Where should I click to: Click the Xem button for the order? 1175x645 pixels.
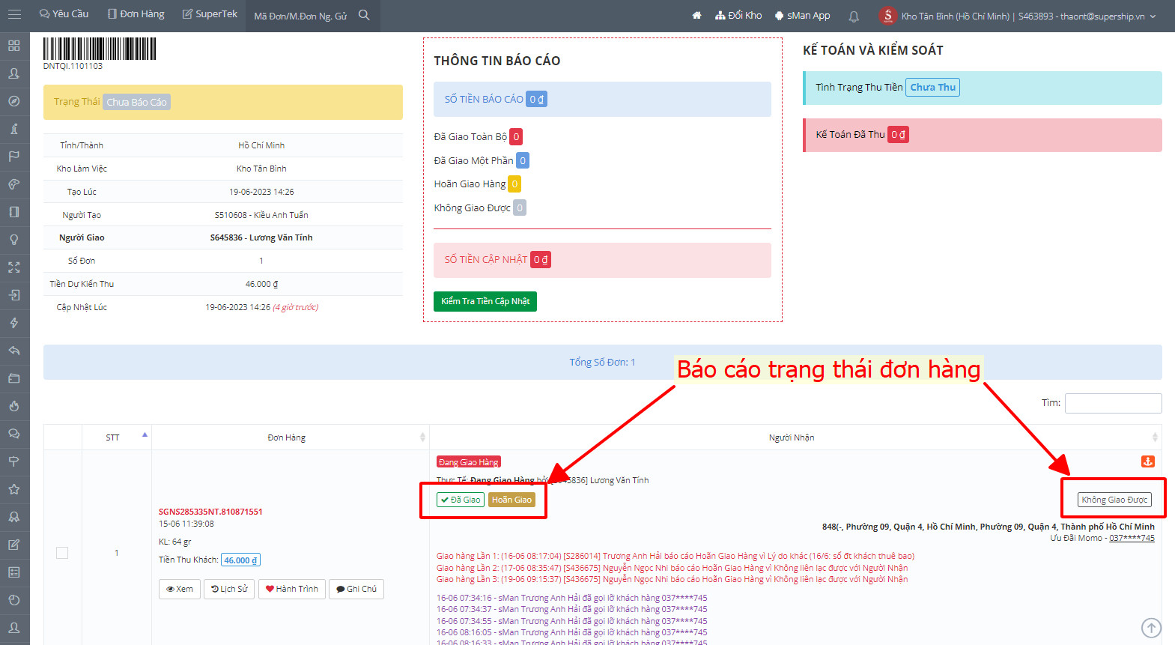point(180,589)
